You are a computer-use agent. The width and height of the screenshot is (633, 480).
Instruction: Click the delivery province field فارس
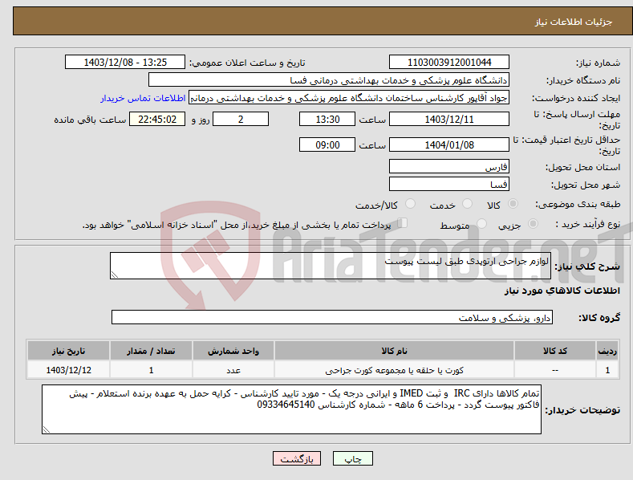[x=449, y=166]
